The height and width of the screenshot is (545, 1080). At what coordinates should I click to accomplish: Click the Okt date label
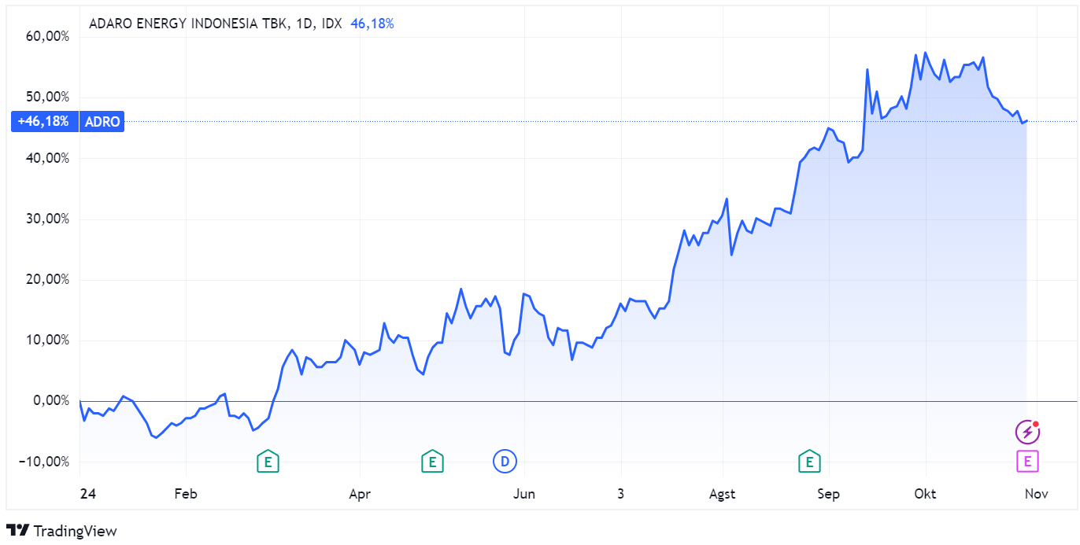click(x=926, y=494)
